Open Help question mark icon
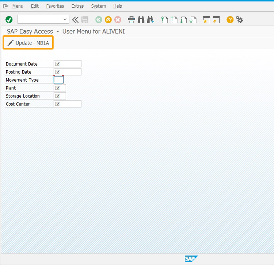 [x=230, y=20]
